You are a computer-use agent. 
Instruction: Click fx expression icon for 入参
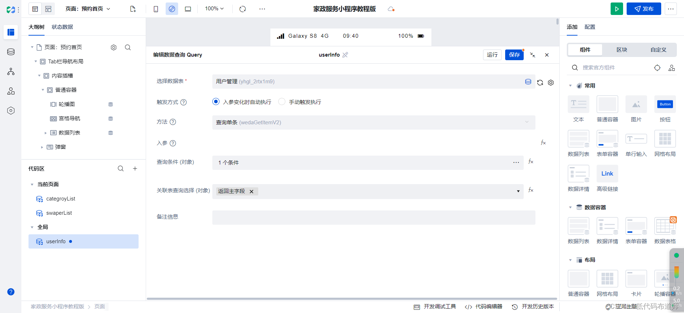coord(543,142)
